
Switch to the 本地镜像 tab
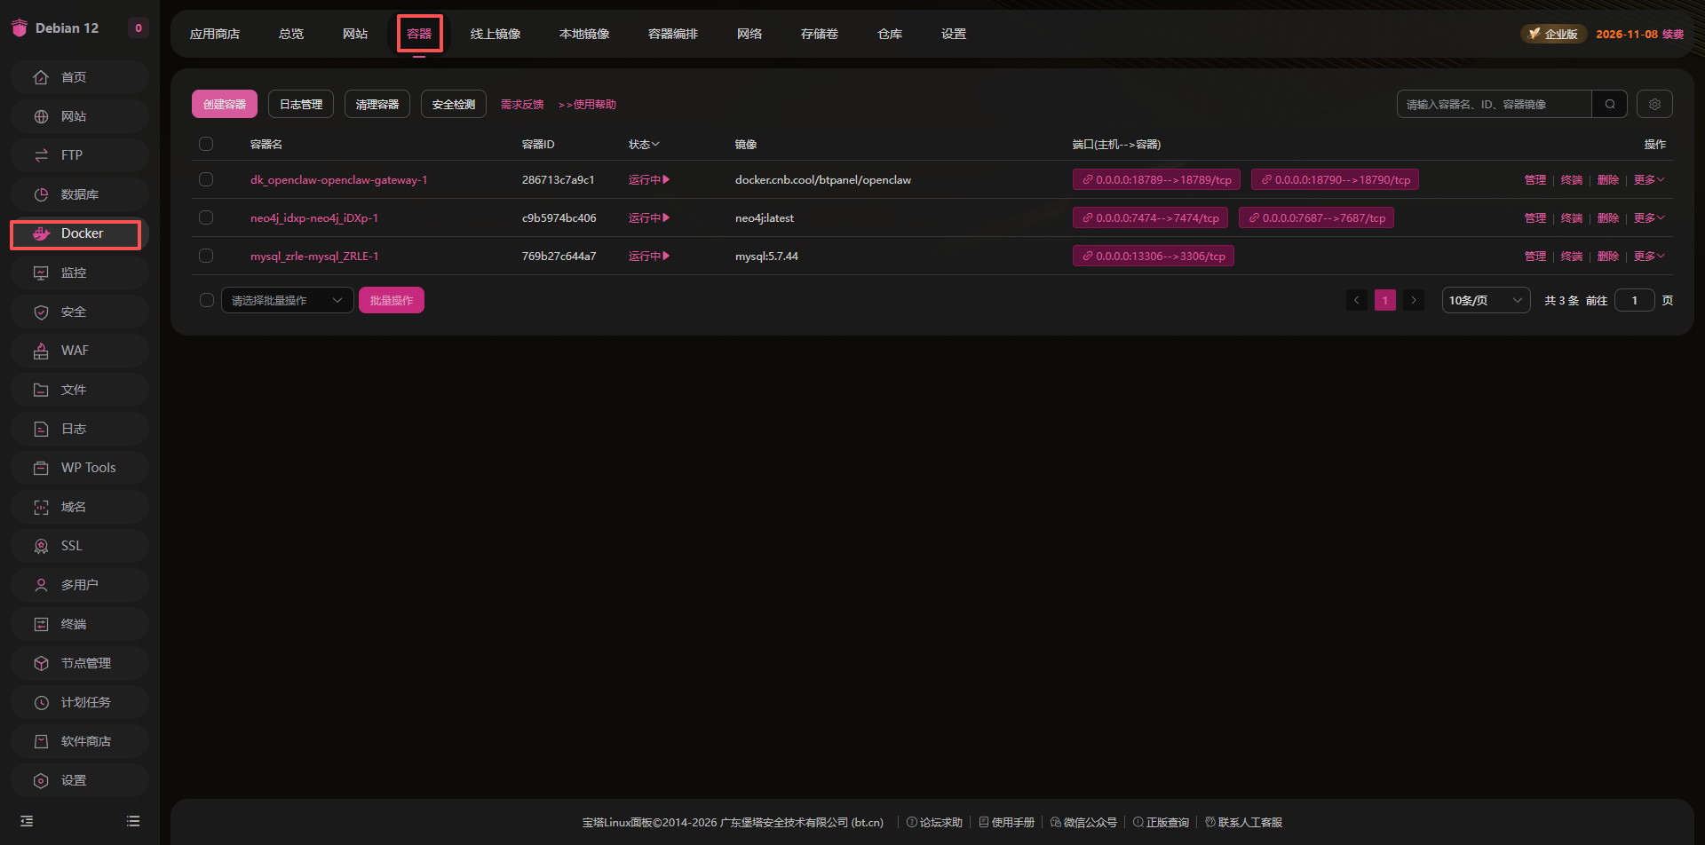[584, 34]
